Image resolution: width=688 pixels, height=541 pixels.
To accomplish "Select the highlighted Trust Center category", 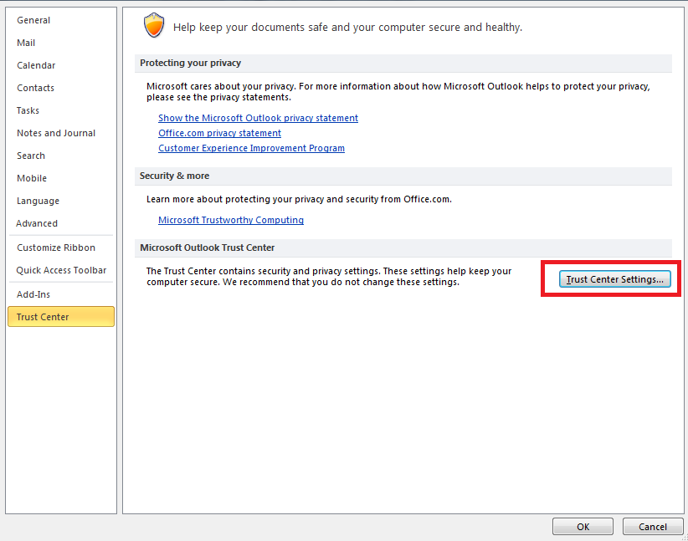I will (x=43, y=317).
